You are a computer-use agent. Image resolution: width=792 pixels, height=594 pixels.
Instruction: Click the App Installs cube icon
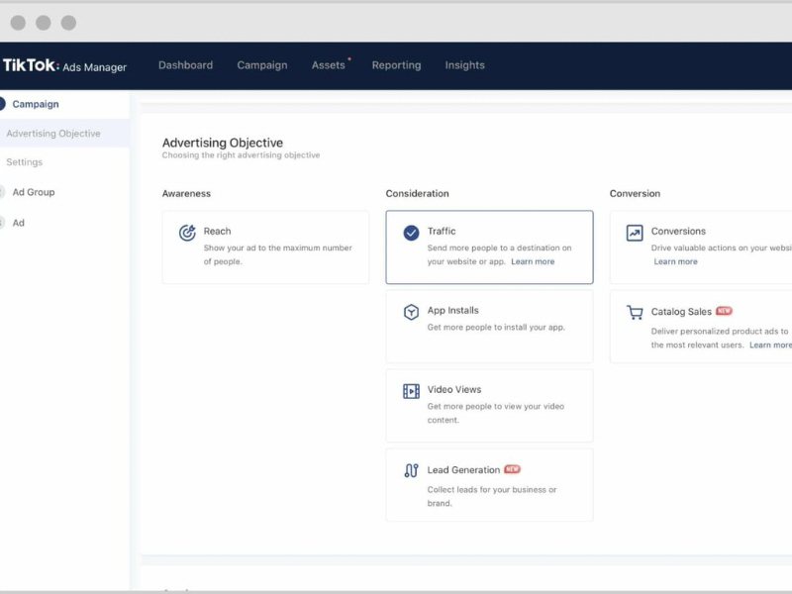point(411,312)
